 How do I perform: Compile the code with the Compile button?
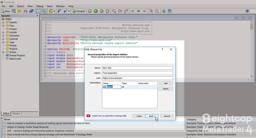tap(79, 11)
